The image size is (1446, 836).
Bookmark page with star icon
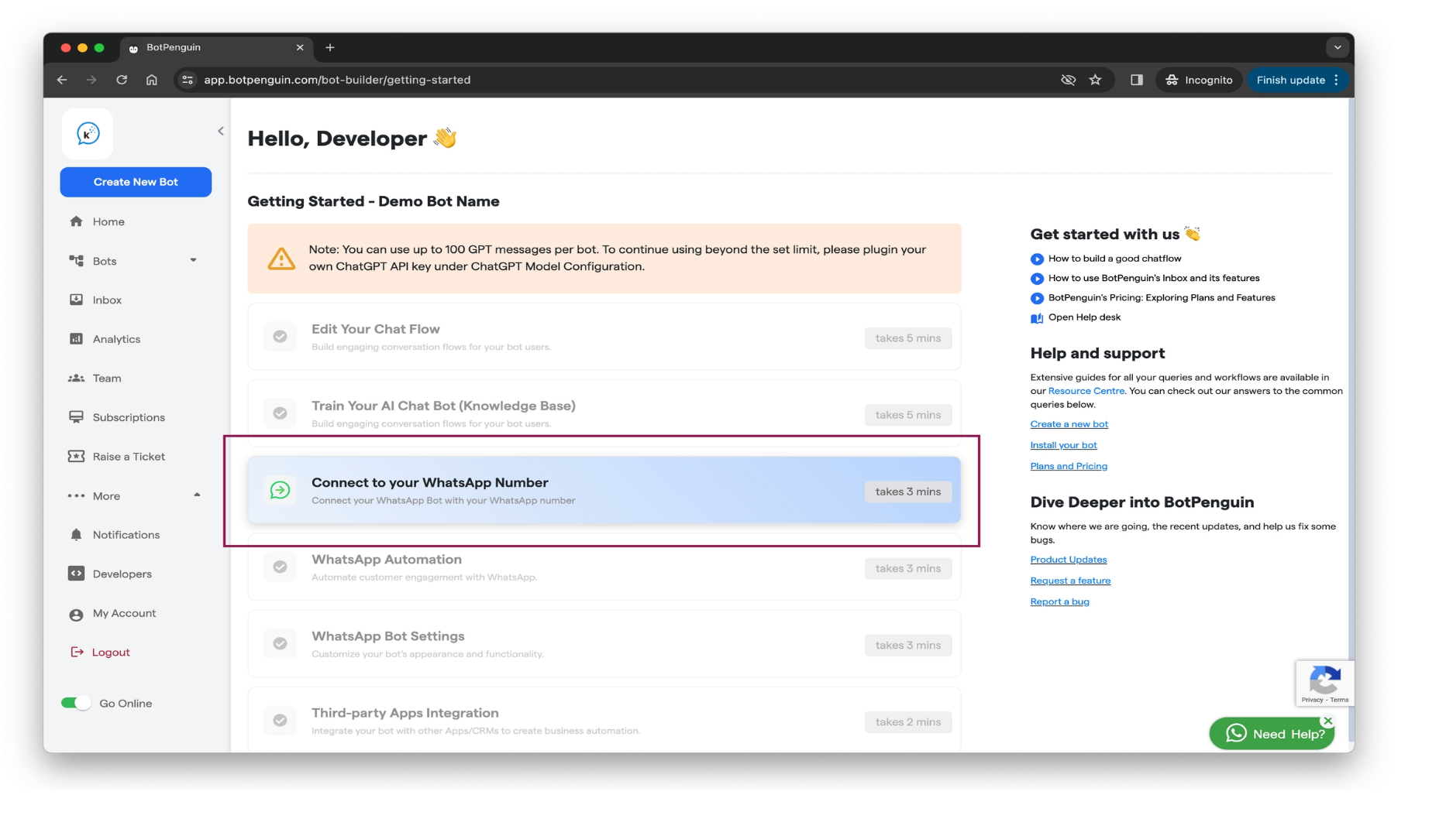click(1095, 80)
